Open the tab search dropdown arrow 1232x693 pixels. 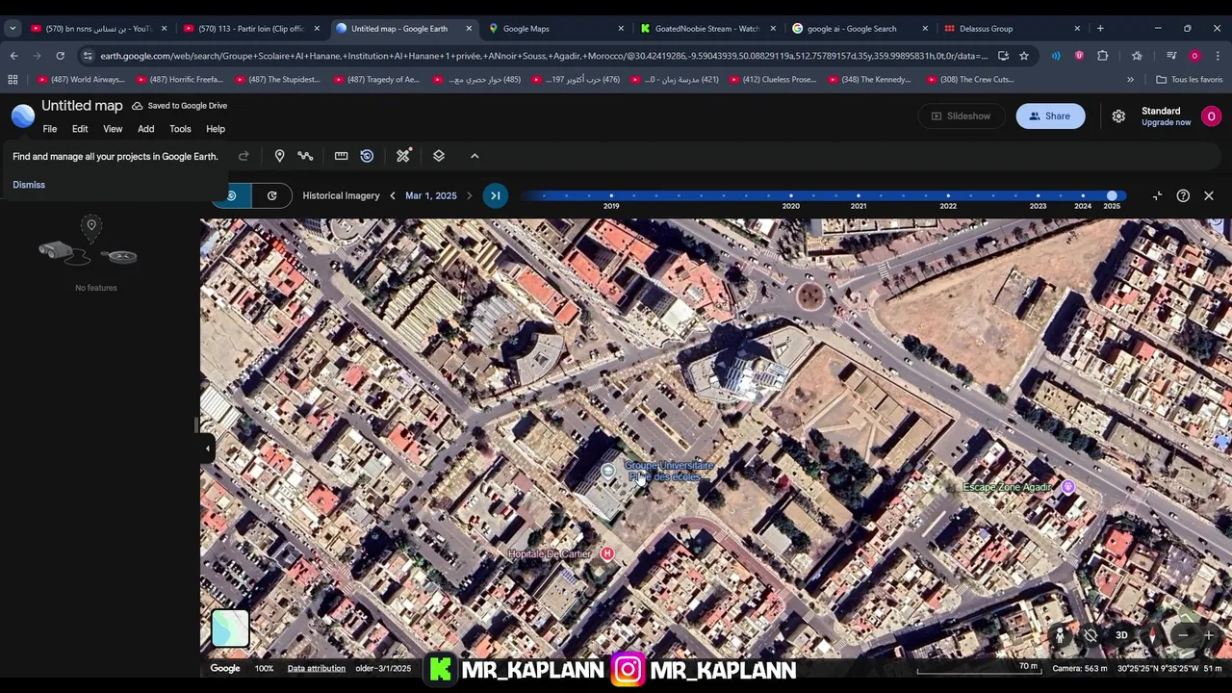13,28
